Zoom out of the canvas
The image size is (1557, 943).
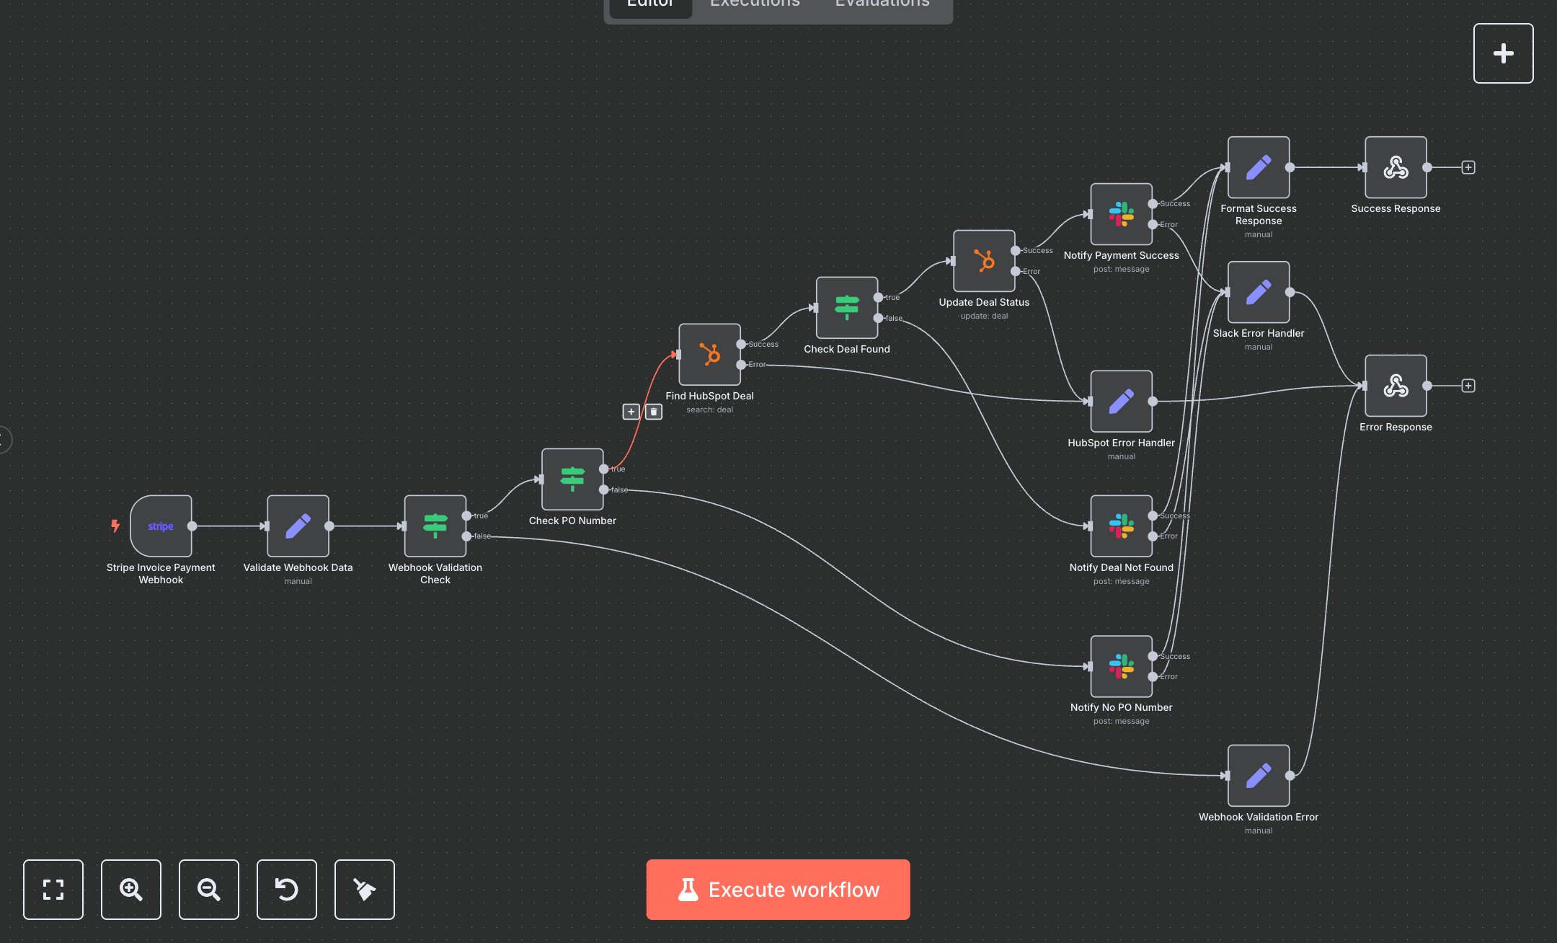coord(209,890)
